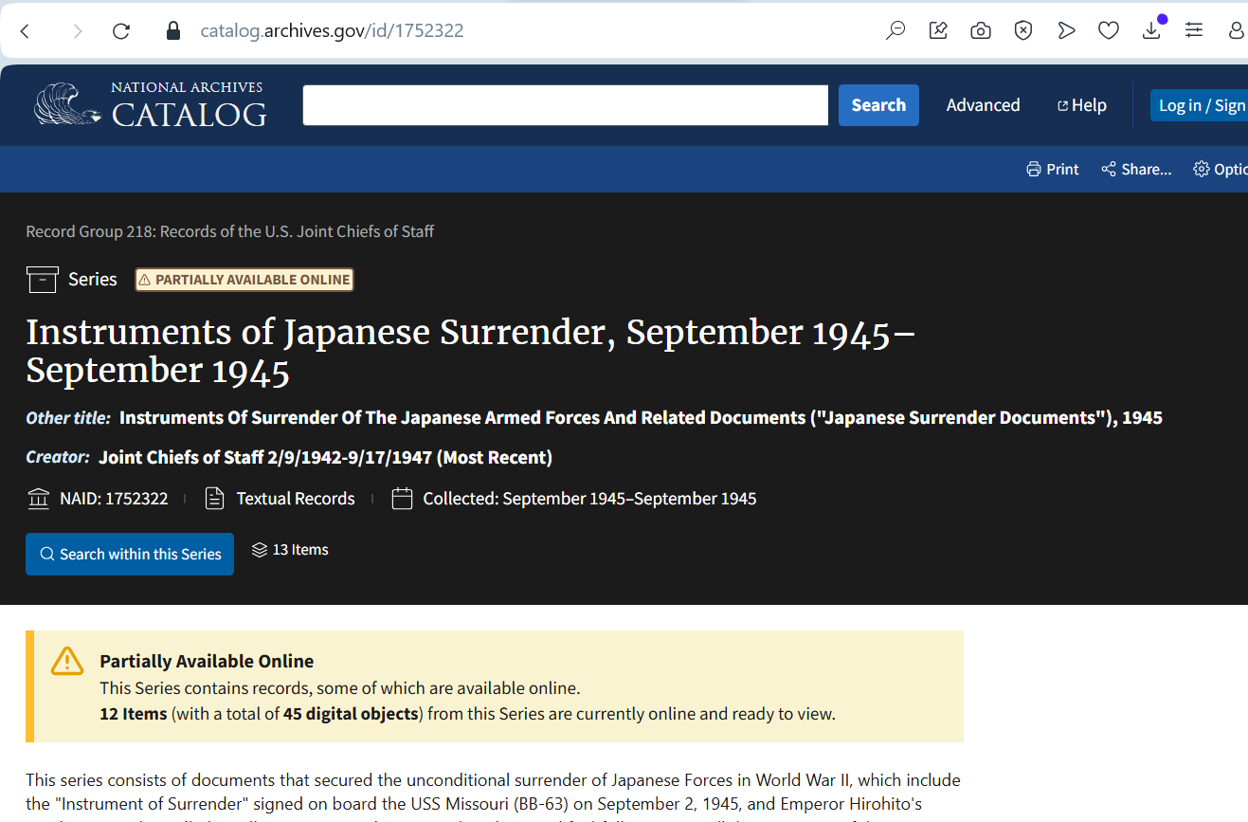The width and height of the screenshot is (1248, 822).
Task: Click the institution icon beside NAID: 1752322
Action: coord(38,498)
